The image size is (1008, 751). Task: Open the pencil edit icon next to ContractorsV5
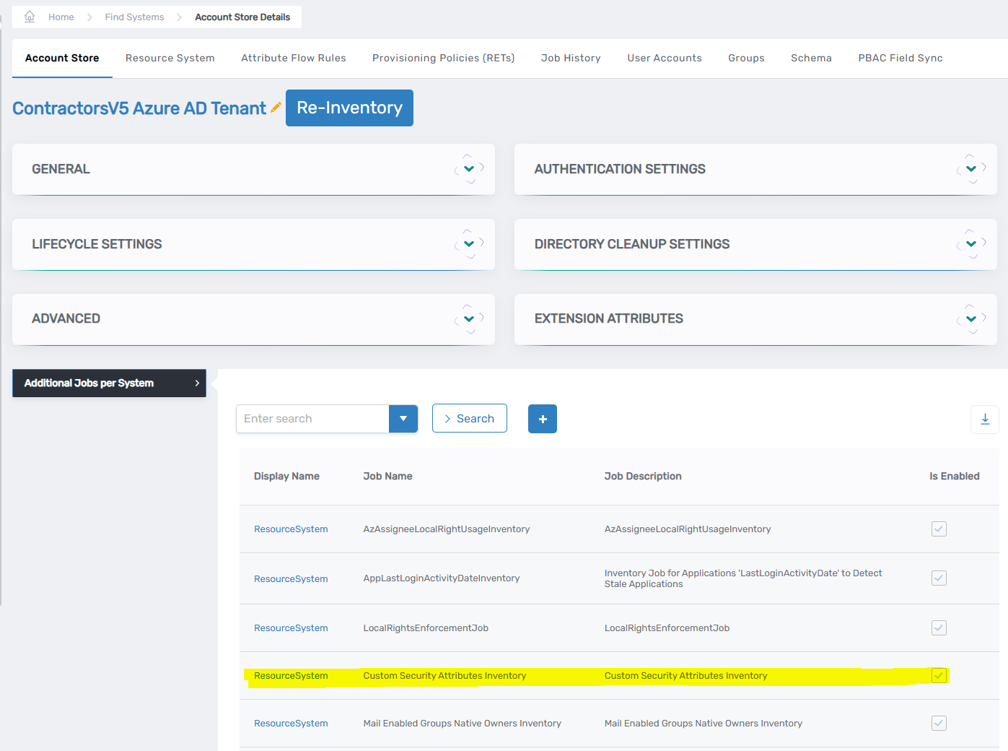point(276,107)
